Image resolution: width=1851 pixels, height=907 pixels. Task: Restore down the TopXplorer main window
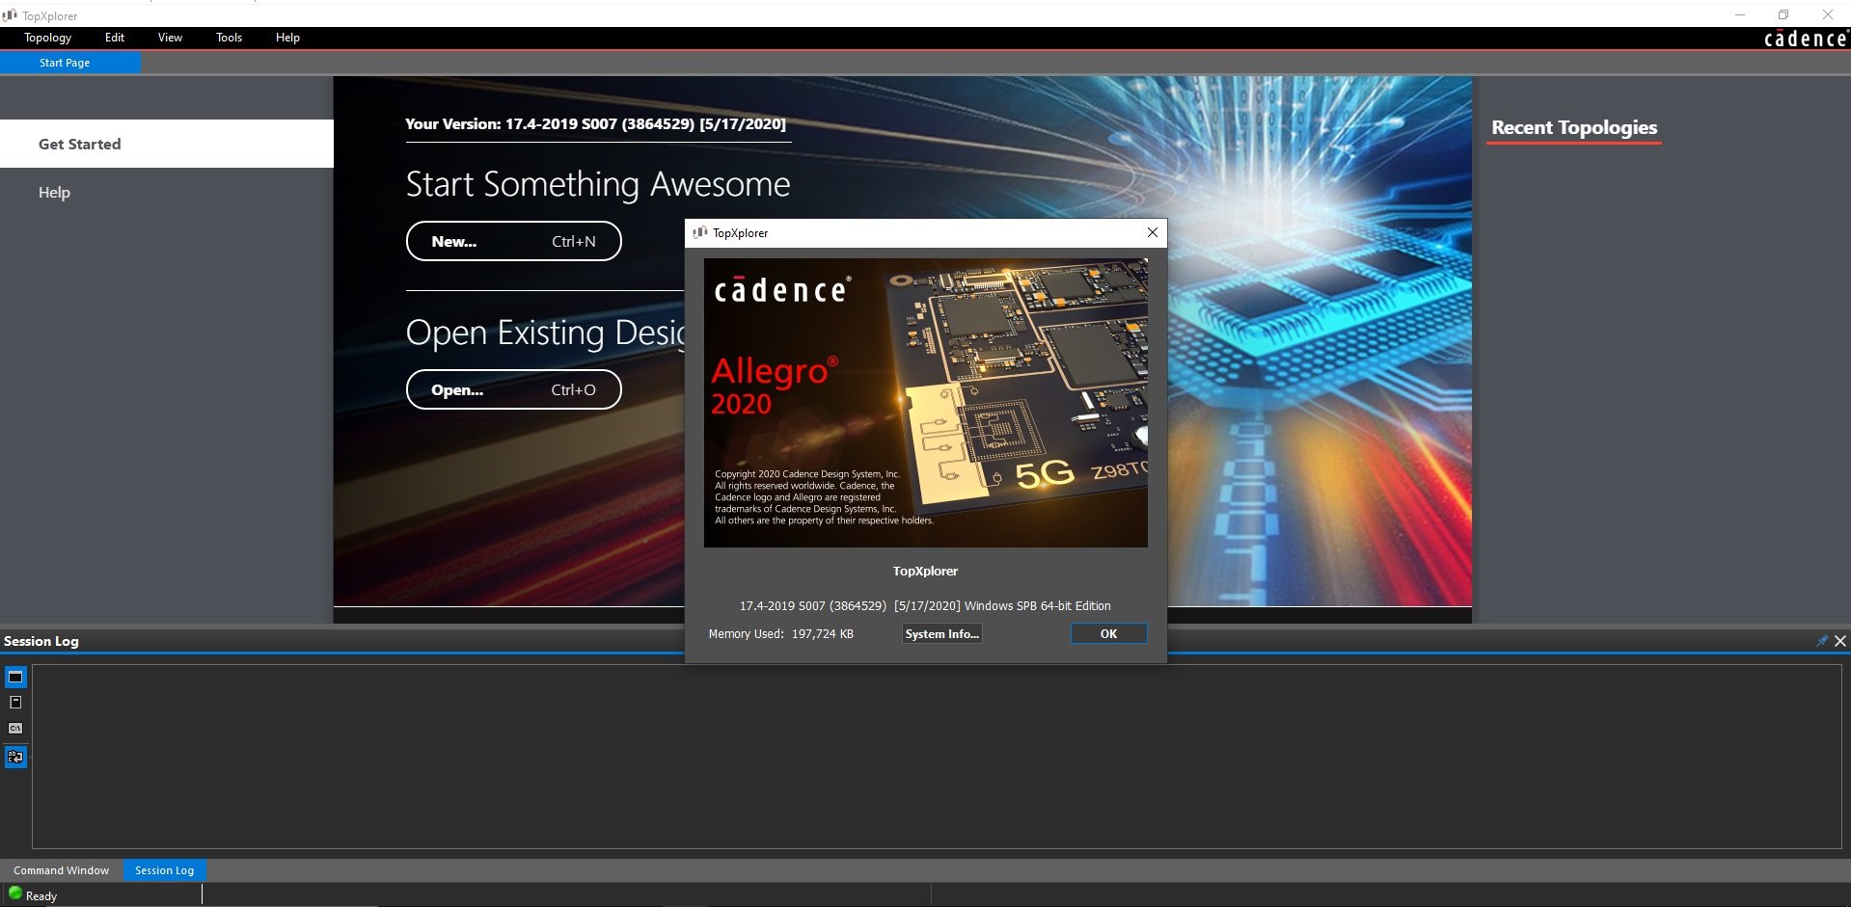[1783, 14]
